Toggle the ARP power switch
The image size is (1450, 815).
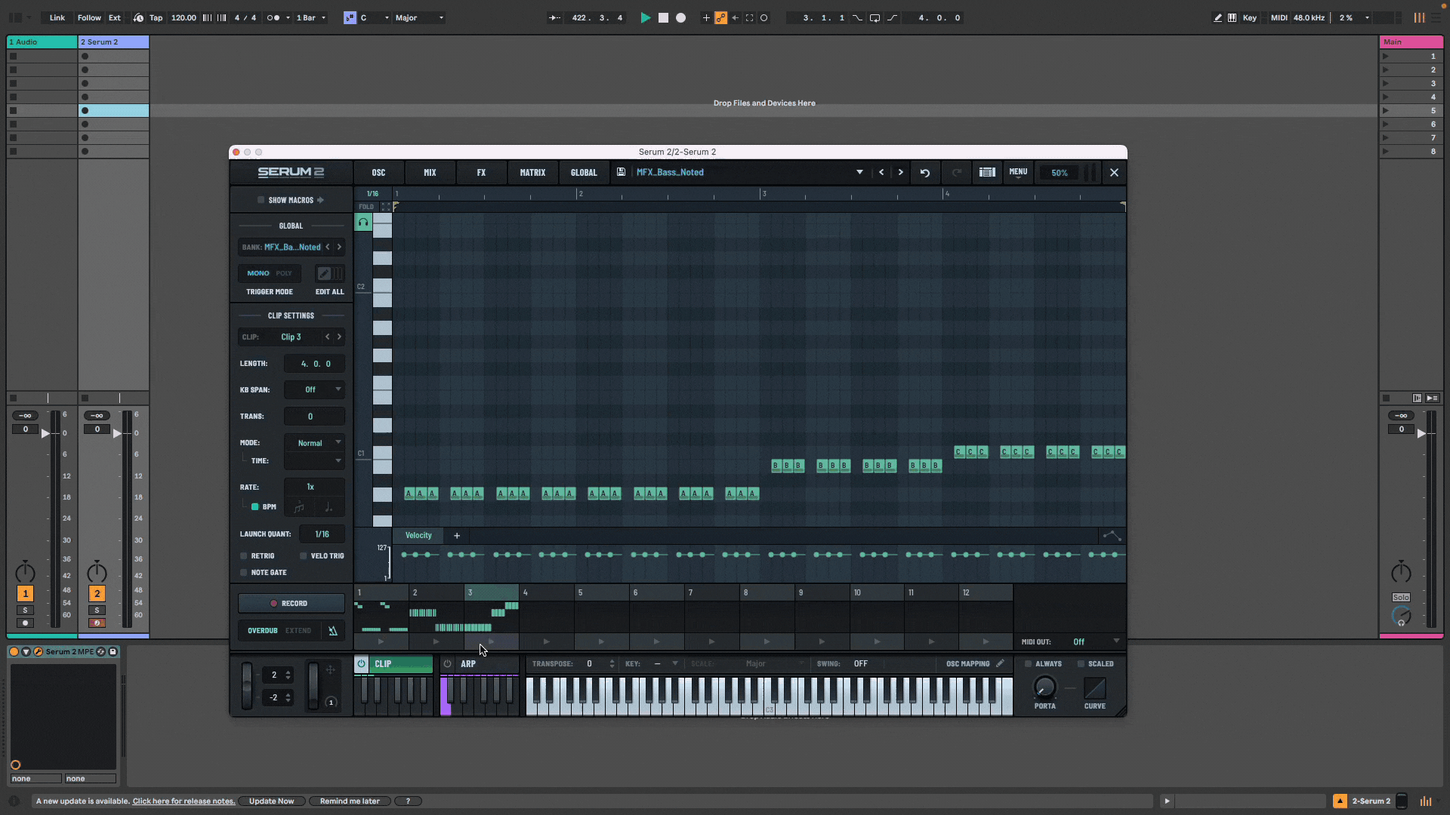pyautogui.click(x=448, y=664)
